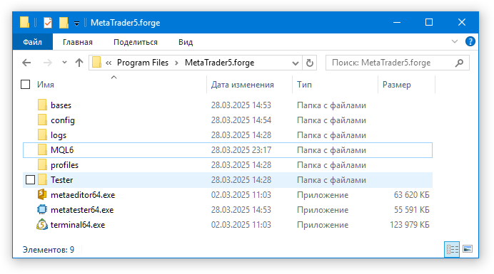Open the Файл menu
This screenshot has height=274, width=494.
(32, 42)
